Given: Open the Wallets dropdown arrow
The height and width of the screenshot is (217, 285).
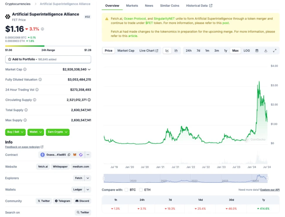Looking at the screenshot, I should (x=88, y=190).
